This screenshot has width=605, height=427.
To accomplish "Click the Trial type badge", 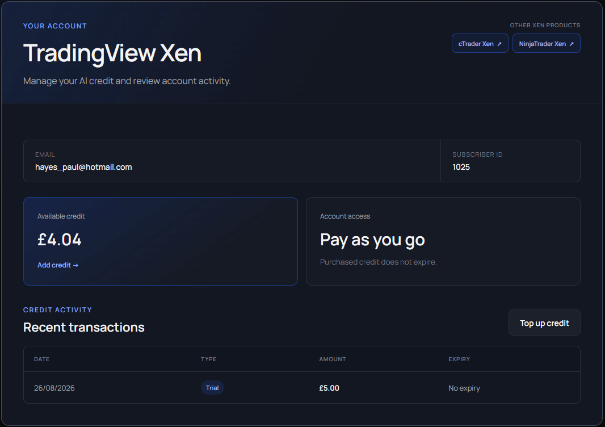I will click(212, 388).
